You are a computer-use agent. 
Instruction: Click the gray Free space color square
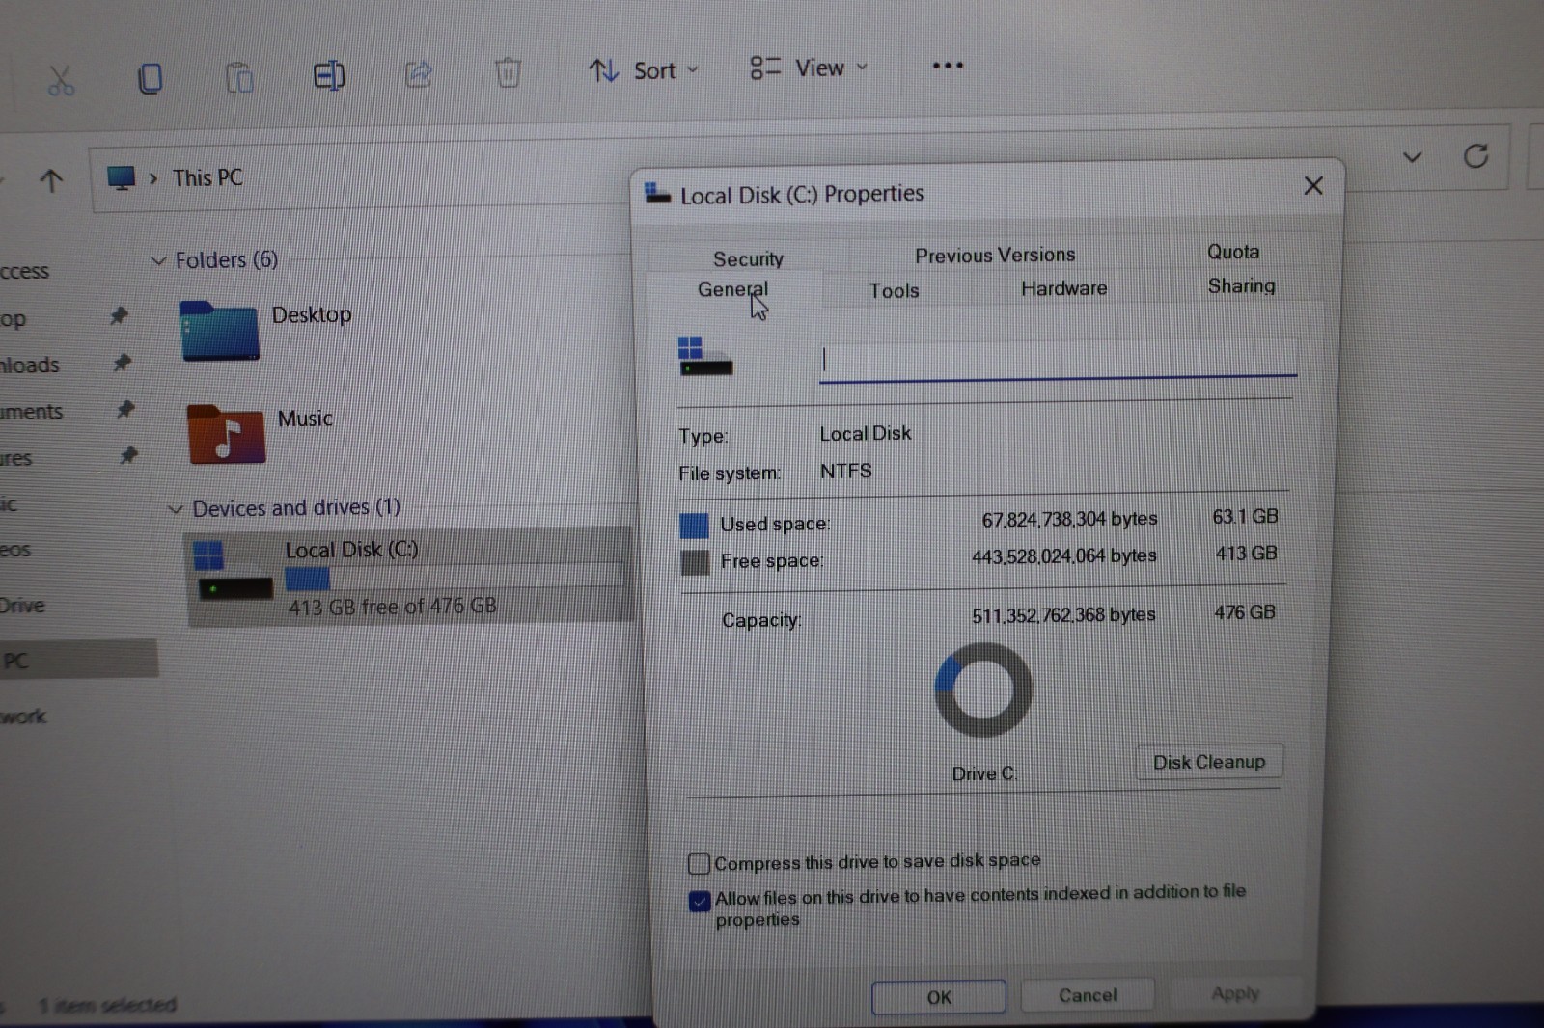point(695,562)
